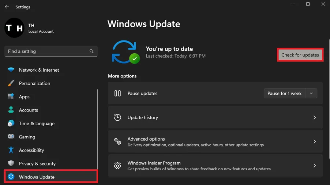Close the Settings window
330x185 pixels.
tap(323, 4)
